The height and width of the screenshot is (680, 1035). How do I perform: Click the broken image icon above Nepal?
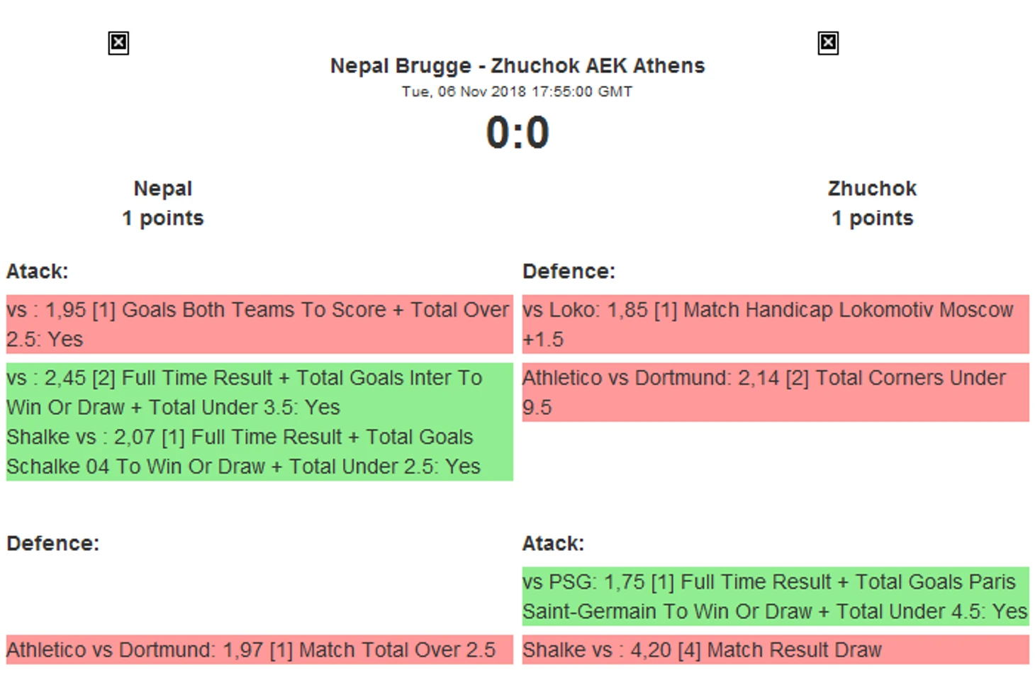tap(118, 43)
